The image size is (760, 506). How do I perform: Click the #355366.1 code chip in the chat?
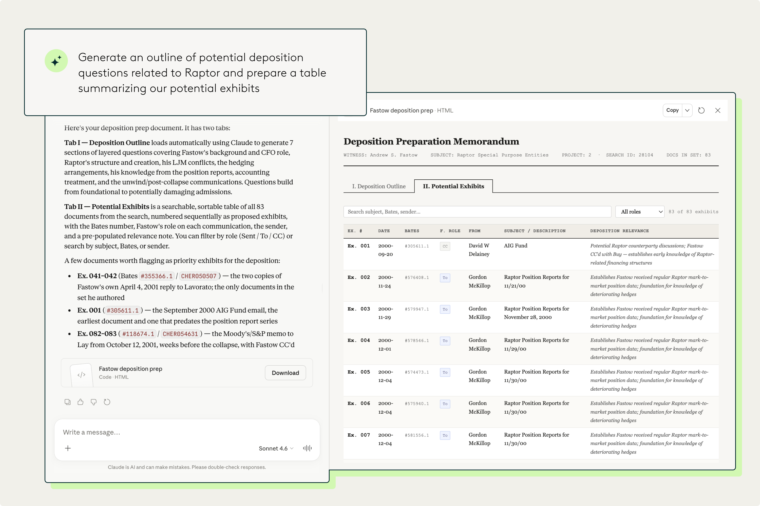[x=156, y=276]
